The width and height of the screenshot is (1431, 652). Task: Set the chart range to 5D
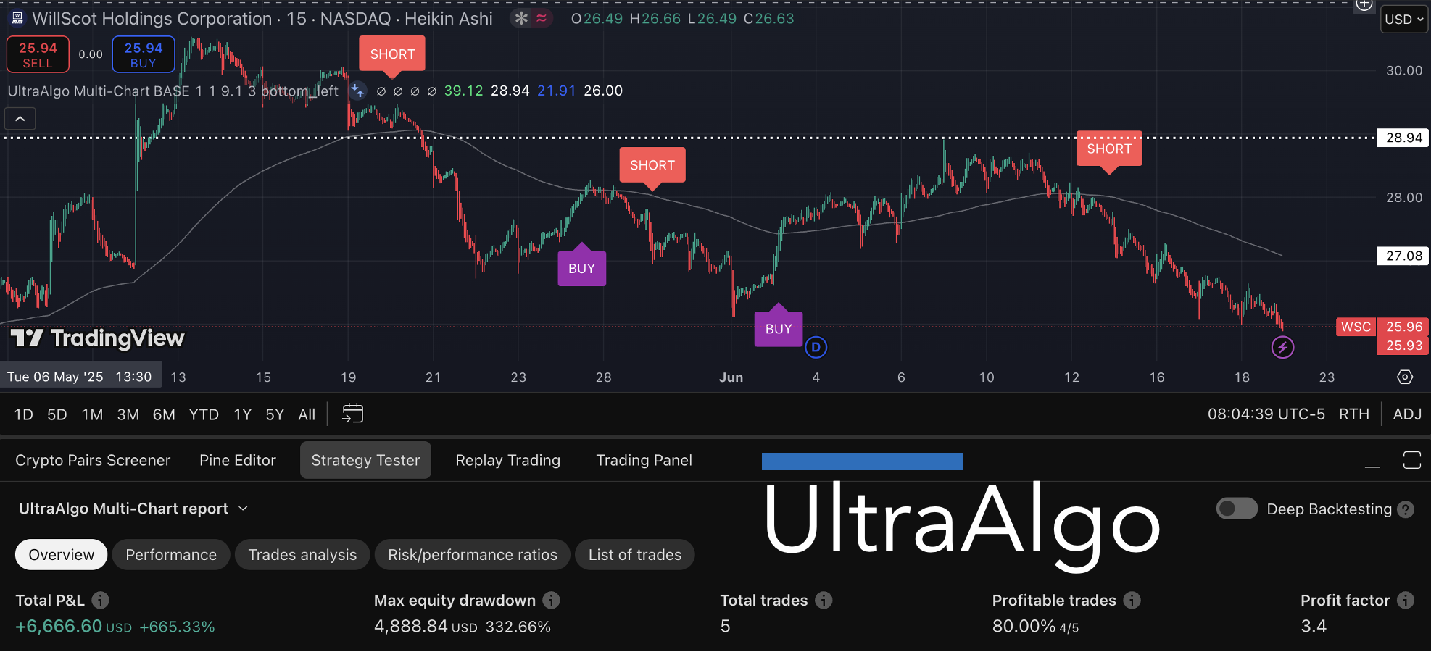(57, 414)
